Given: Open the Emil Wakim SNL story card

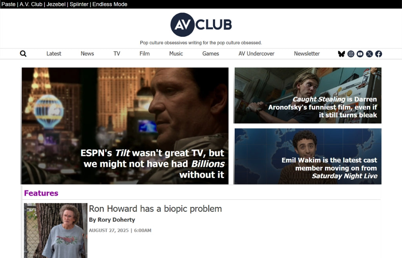Looking at the screenshot, I should pyautogui.click(x=308, y=156).
